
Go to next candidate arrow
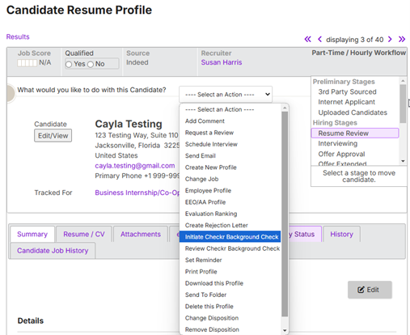click(390, 40)
